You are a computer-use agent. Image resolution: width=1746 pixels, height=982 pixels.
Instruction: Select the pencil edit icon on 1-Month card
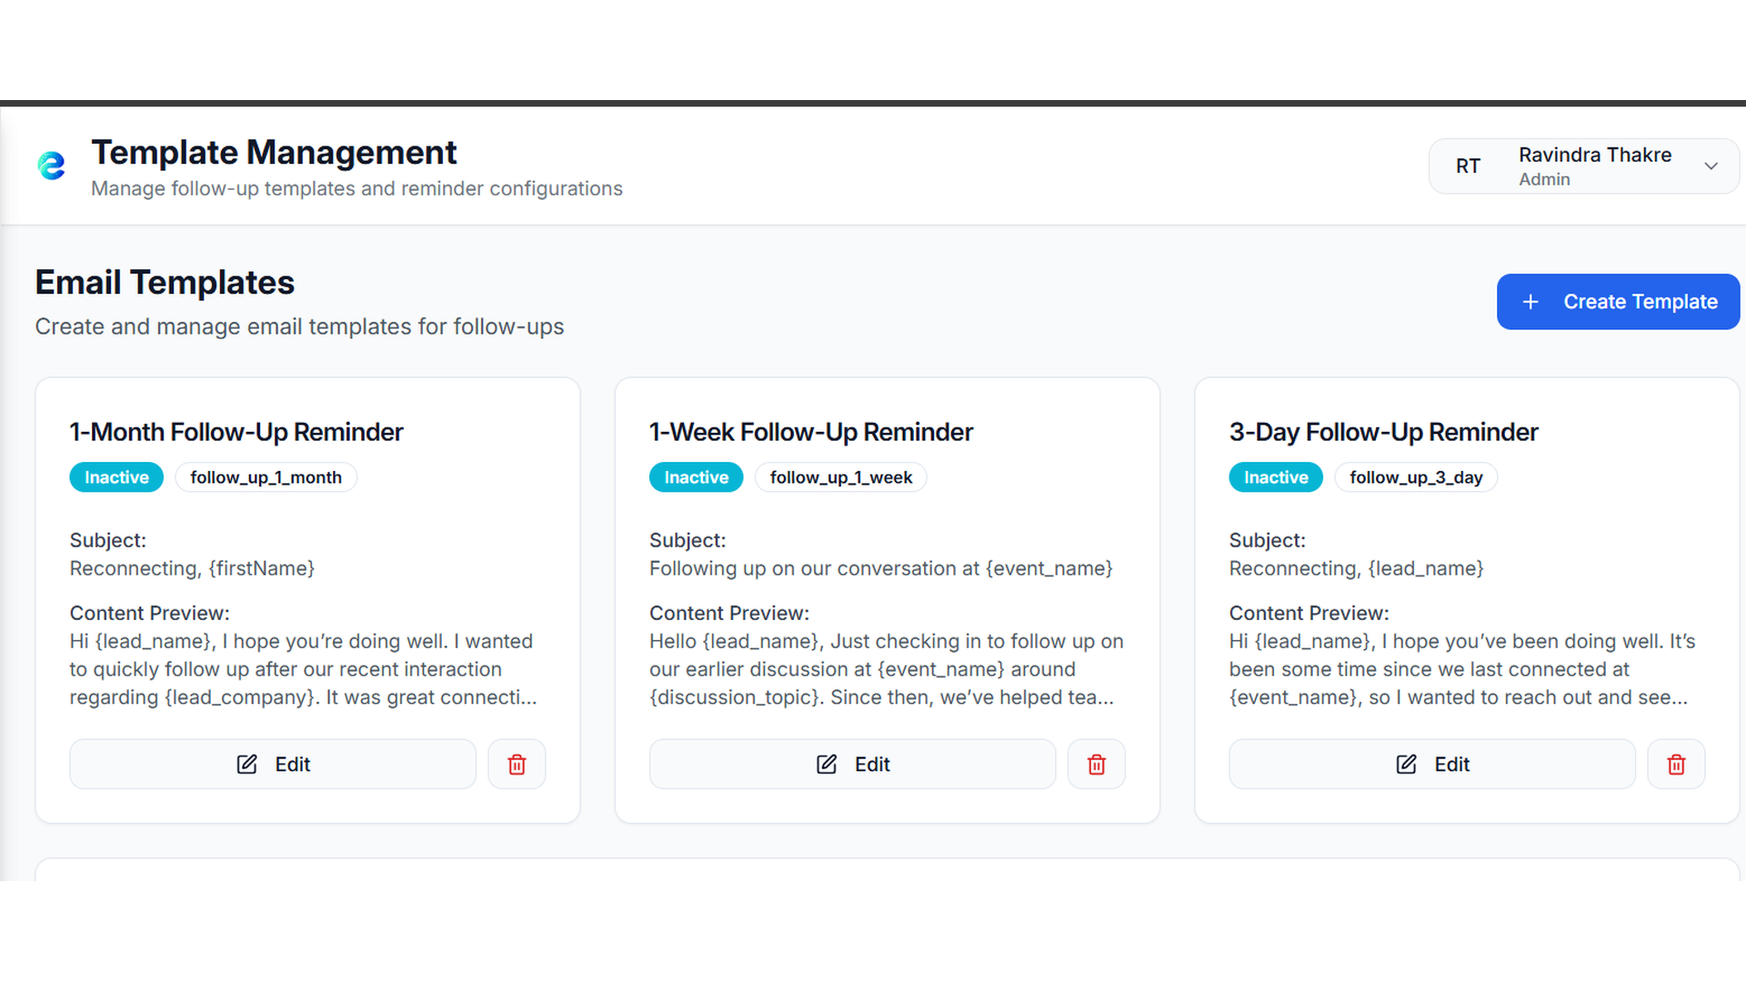click(246, 764)
